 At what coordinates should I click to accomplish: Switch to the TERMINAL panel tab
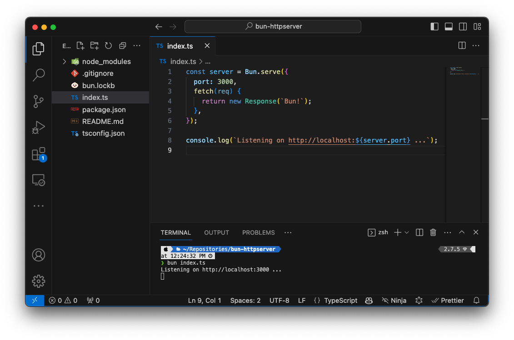point(176,232)
